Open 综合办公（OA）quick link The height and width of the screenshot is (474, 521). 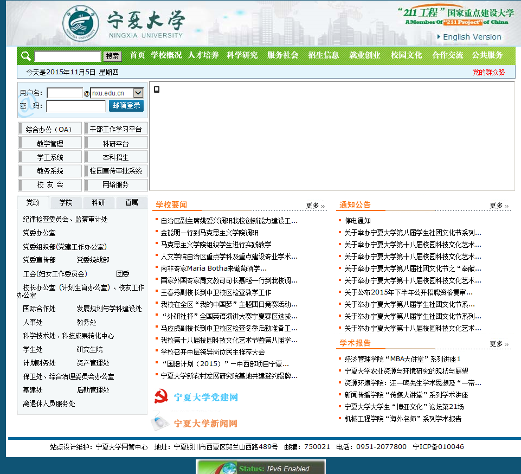[x=50, y=129]
